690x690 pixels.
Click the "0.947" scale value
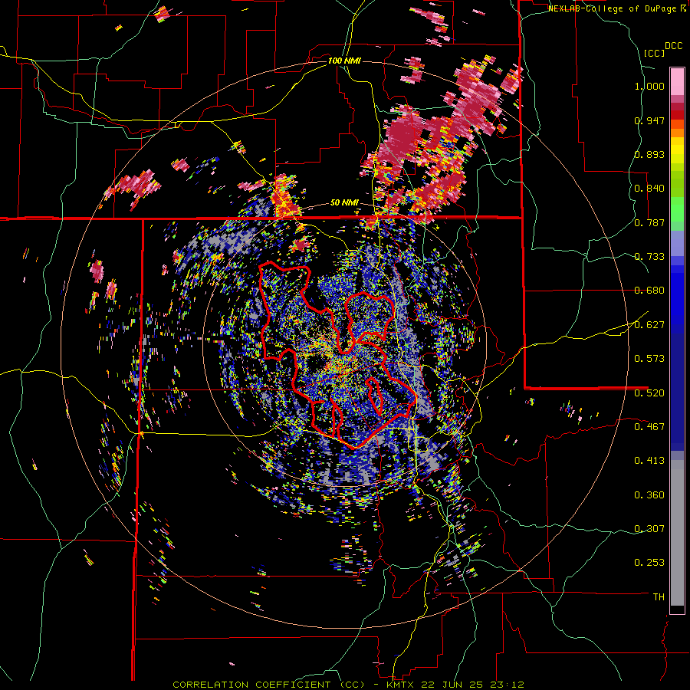pos(649,120)
